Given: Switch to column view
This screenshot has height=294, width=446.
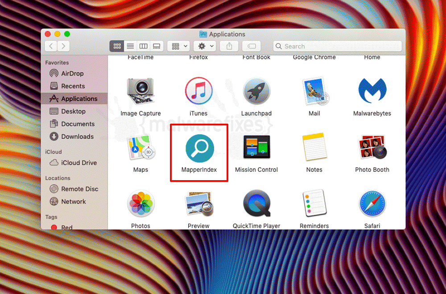Looking at the screenshot, I should (143, 46).
